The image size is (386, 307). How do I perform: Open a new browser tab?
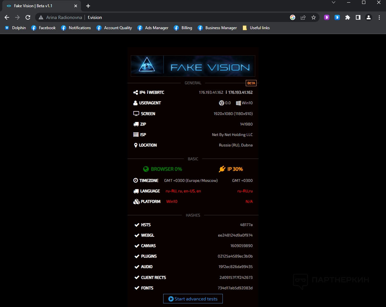pos(88,6)
